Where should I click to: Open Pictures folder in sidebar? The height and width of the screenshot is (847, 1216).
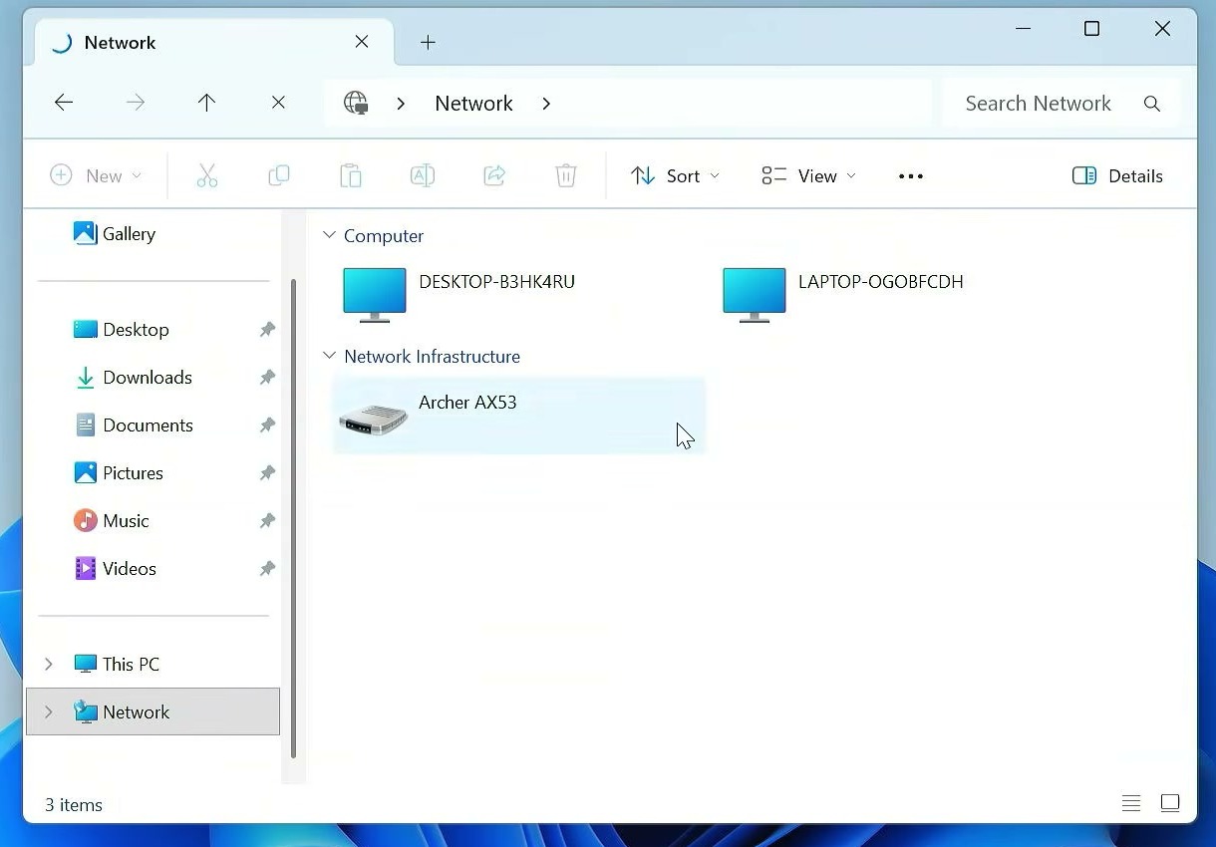click(119, 473)
